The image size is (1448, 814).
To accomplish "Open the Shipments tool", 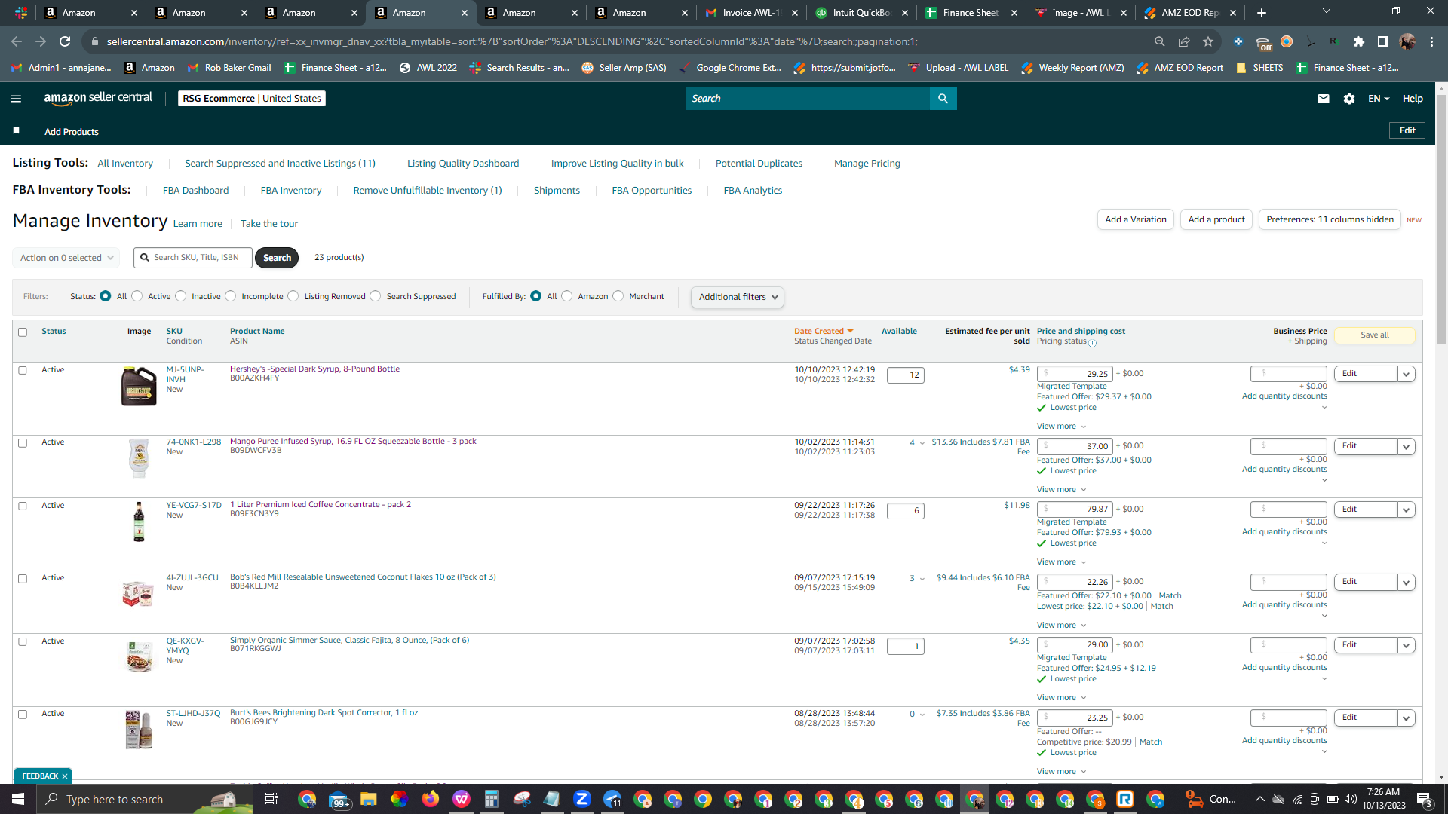I will 557,191.
